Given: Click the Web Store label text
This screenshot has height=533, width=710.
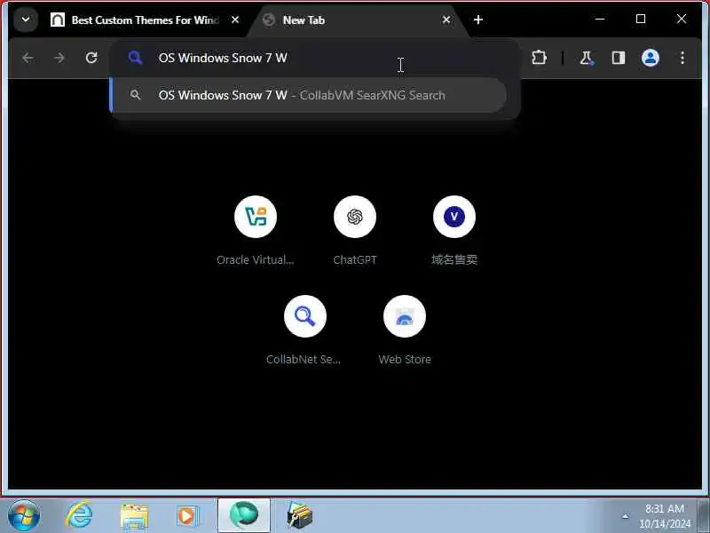Looking at the screenshot, I should (x=405, y=360).
